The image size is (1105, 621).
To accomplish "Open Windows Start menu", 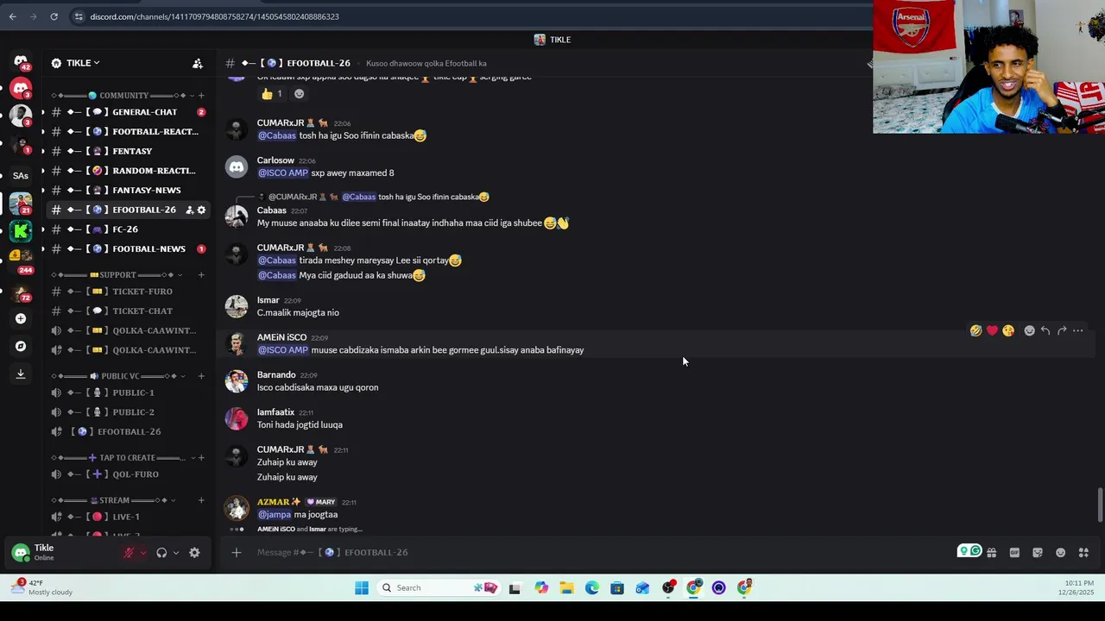I will [x=362, y=588].
